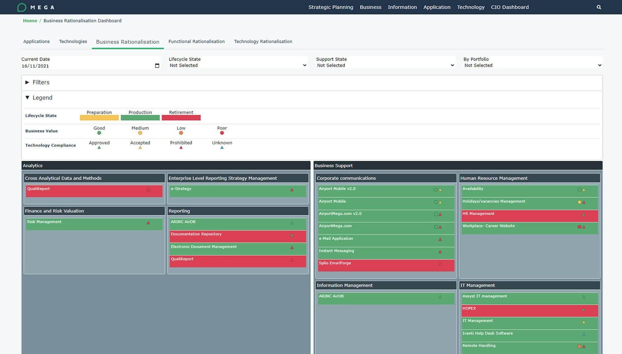Click the triangle on Documentation Repository row
622x354 pixels.
(x=292, y=235)
